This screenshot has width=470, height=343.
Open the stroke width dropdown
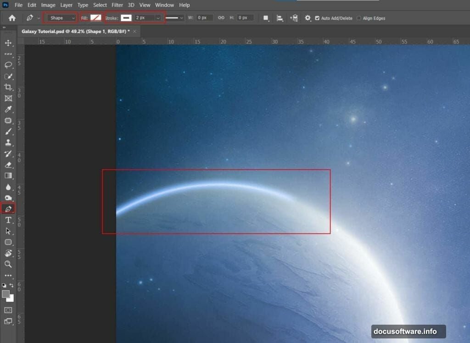(158, 18)
